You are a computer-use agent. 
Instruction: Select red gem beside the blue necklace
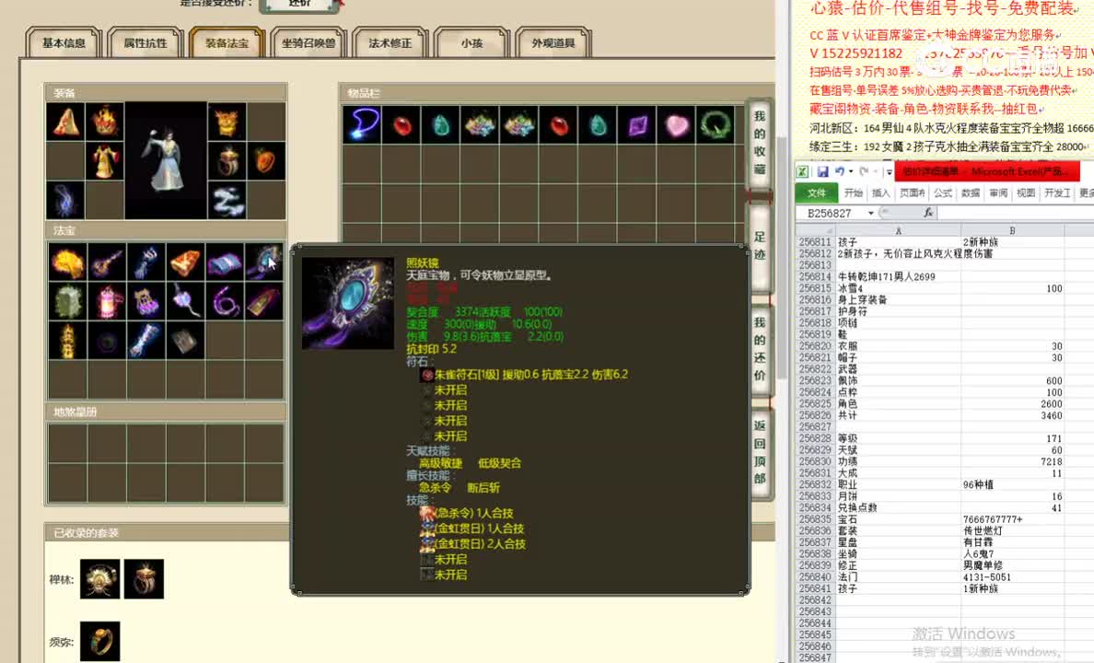pyautogui.click(x=402, y=125)
